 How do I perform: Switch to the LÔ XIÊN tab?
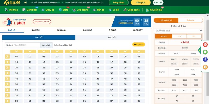[36, 30]
